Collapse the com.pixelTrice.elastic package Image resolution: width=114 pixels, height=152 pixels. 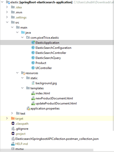(22, 37)
